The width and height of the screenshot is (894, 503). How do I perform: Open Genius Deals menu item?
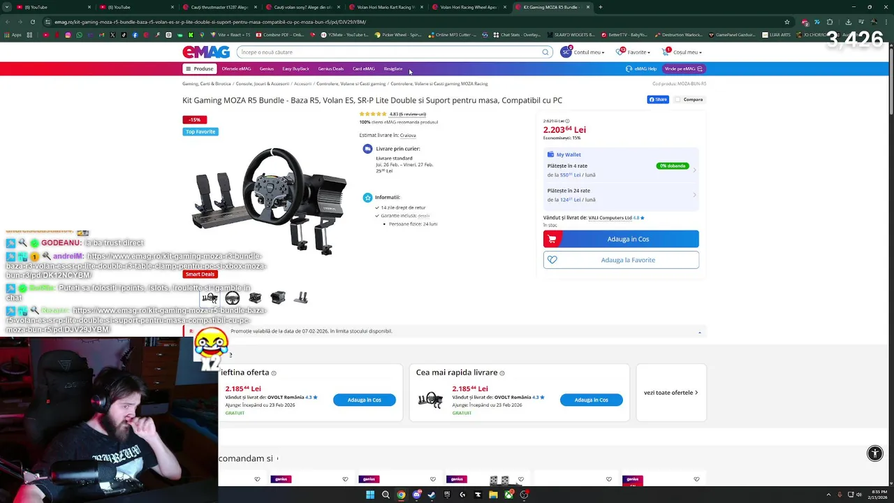331,68
